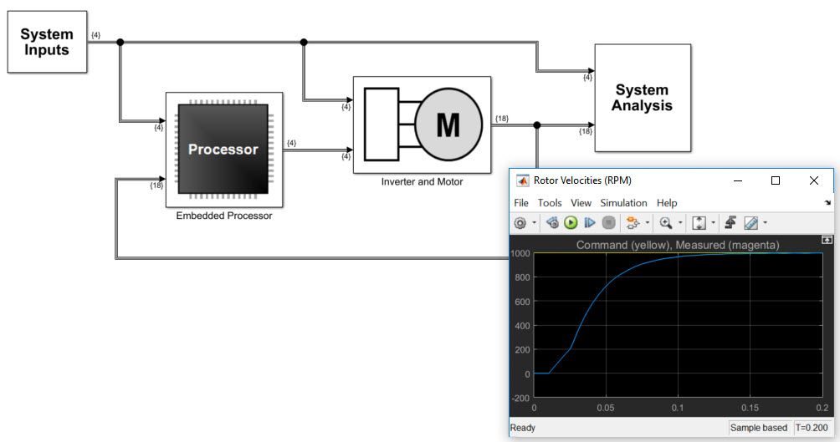
Task: Open scope configuration properties gear icon
Action: [520, 223]
